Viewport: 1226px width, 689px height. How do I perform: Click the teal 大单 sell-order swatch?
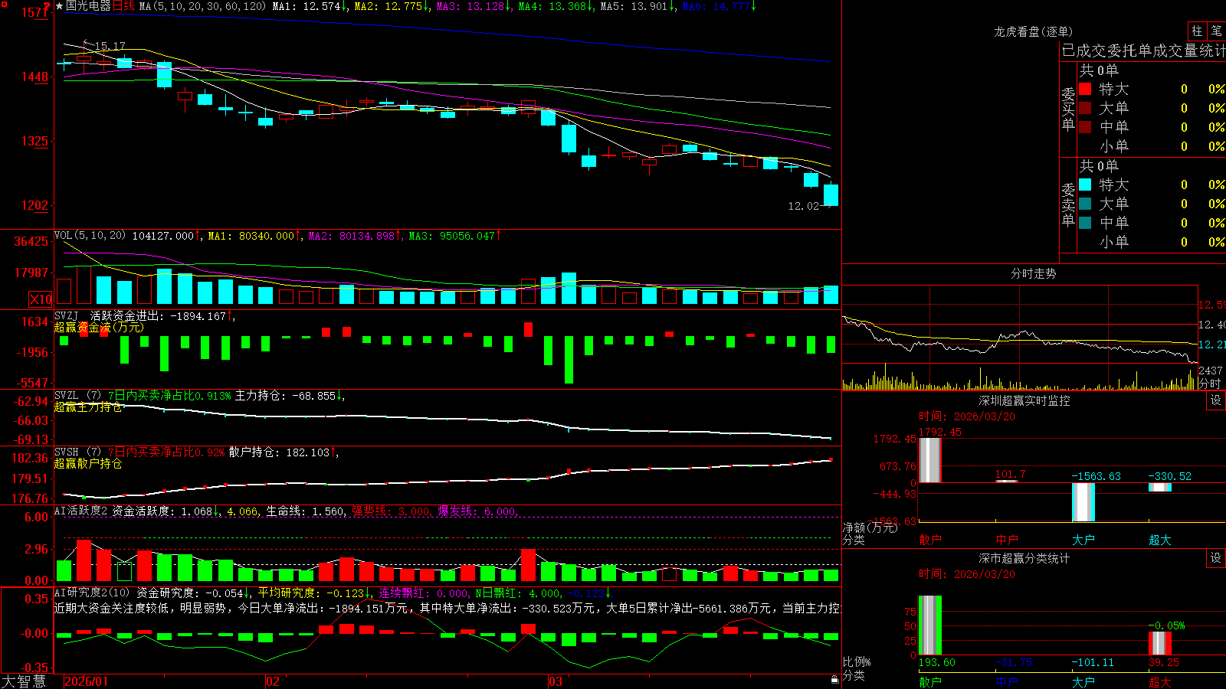tap(1085, 204)
